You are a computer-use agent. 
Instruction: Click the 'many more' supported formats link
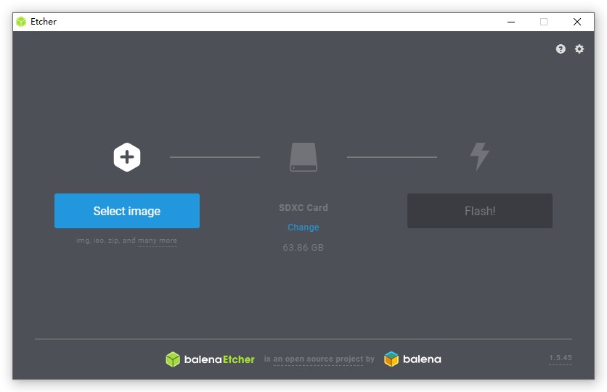coord(158,241)
